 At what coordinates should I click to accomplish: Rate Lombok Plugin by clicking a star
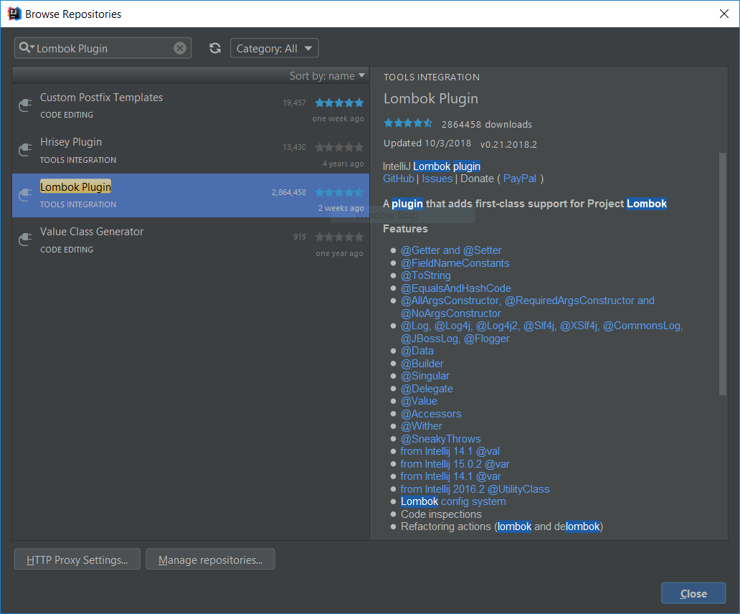click(337, 192)
